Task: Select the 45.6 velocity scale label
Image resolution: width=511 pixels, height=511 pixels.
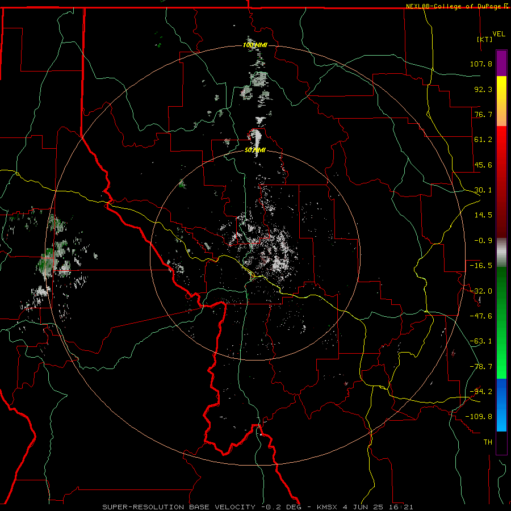Action: pos(483,165)
